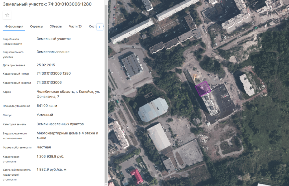This screenshot has width=289, height=186.
Task: Click the red-roofed building on the map
Action: 137,176
